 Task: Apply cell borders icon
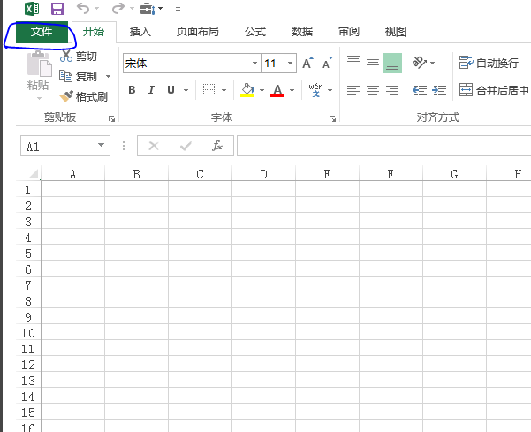[x=209, y=90]
